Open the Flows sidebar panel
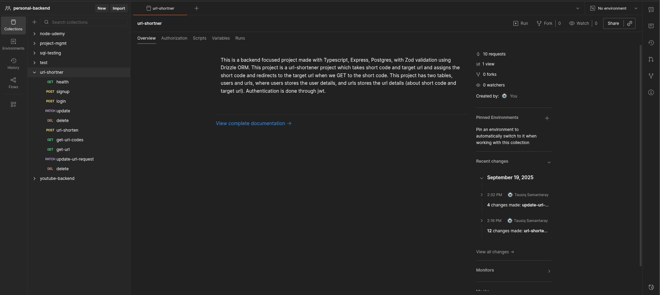Screen dimensions: 660x295 pos(13,83)
